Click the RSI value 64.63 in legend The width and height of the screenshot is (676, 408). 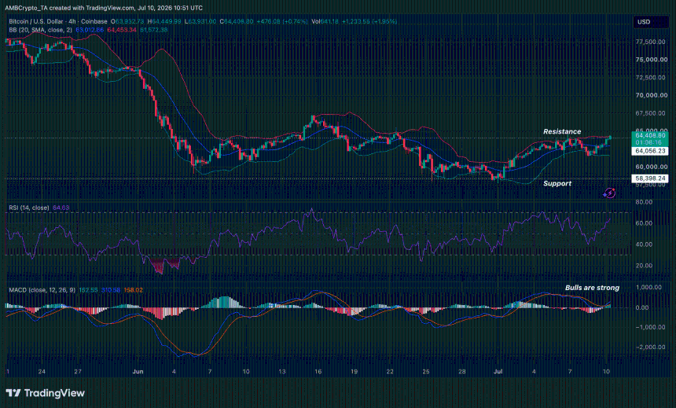pos(61,208)
